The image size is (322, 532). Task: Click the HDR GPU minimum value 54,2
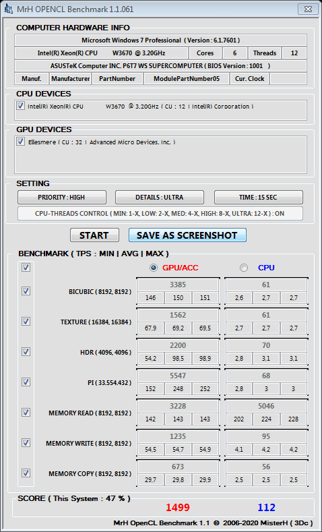(x=150, y=358)
